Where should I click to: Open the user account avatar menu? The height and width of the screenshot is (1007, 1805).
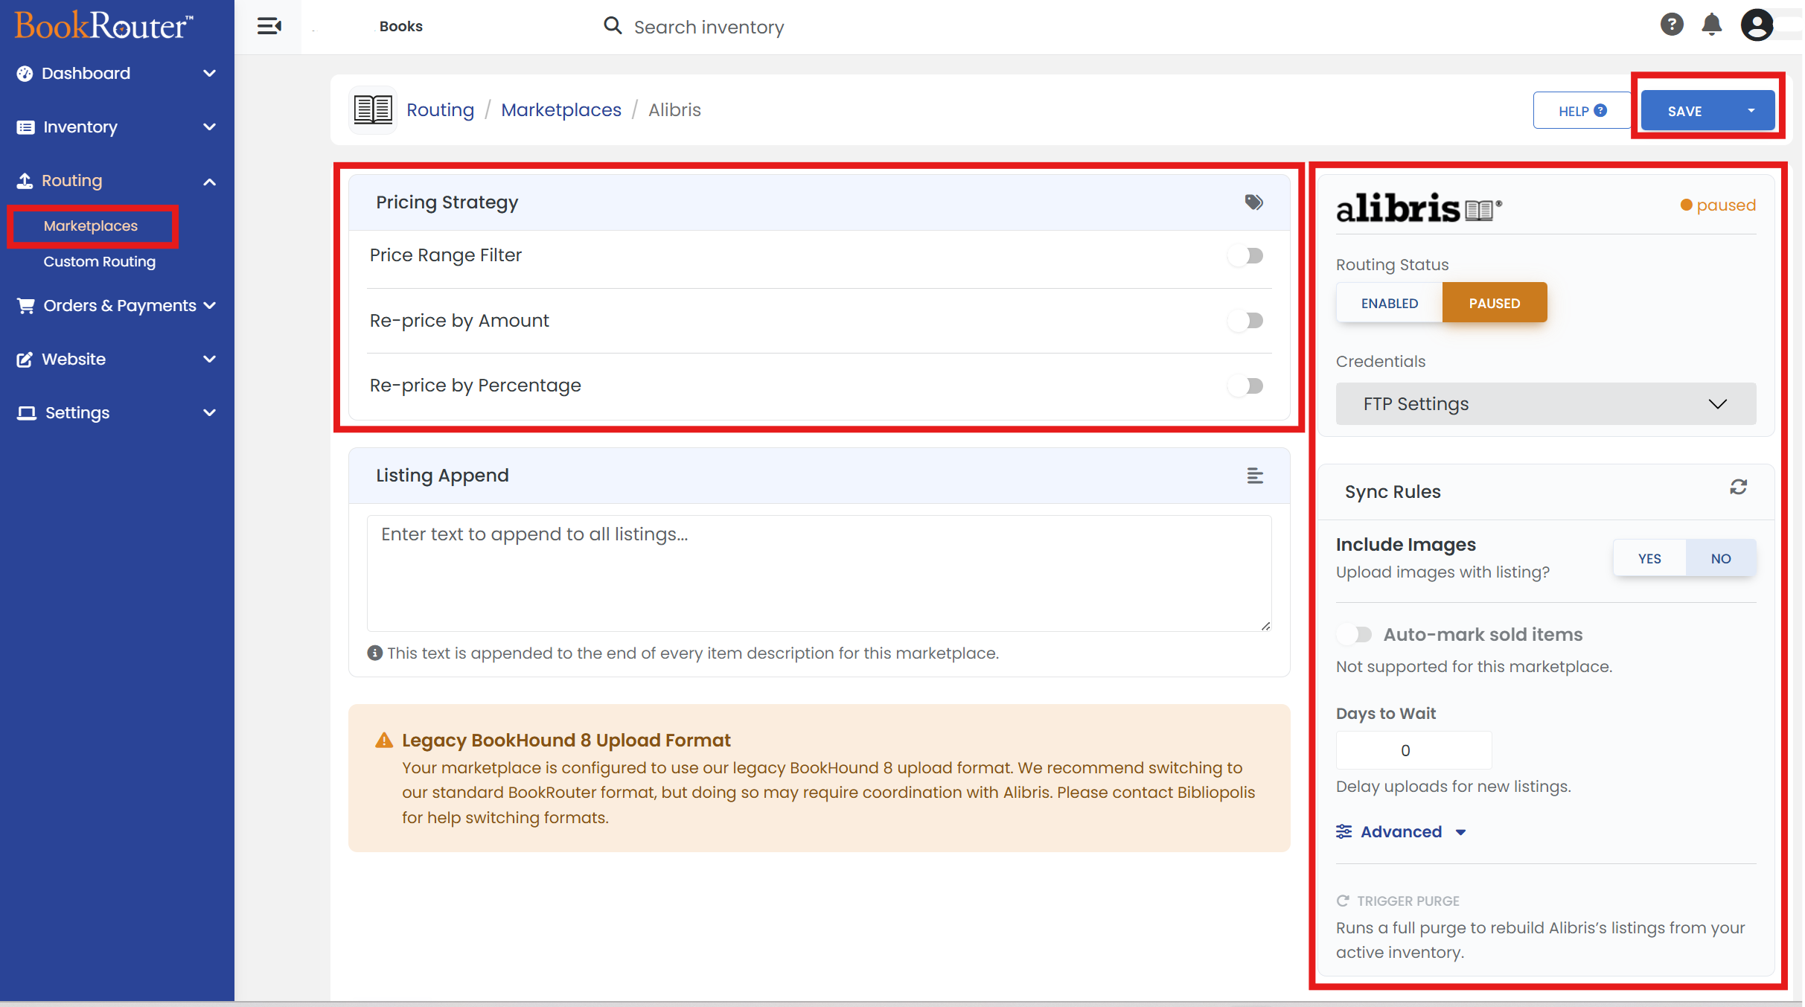(1757, 25)
